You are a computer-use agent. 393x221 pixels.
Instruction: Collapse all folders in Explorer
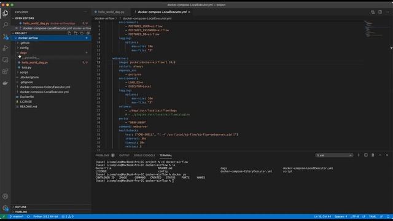(88, 33)
